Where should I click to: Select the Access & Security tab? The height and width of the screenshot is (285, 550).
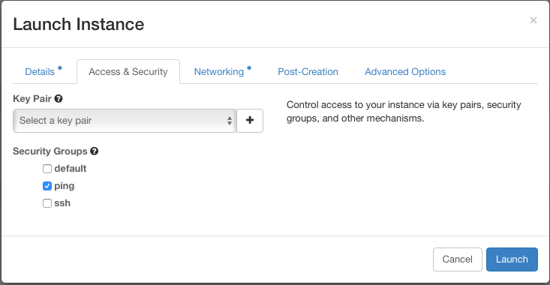pos(128,71)
